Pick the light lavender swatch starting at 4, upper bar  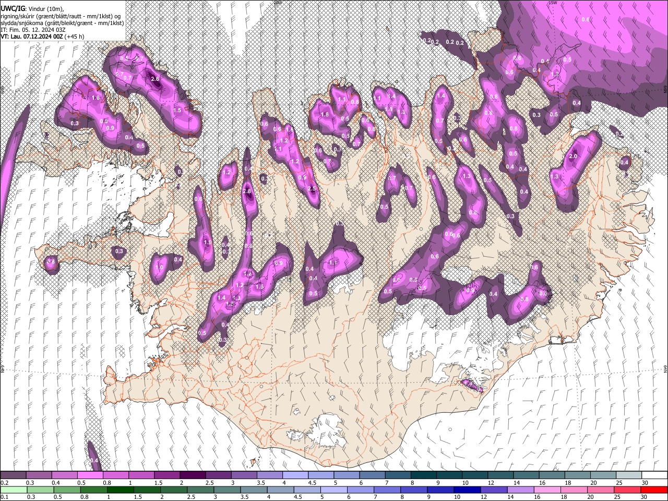(x=295, y=475)
